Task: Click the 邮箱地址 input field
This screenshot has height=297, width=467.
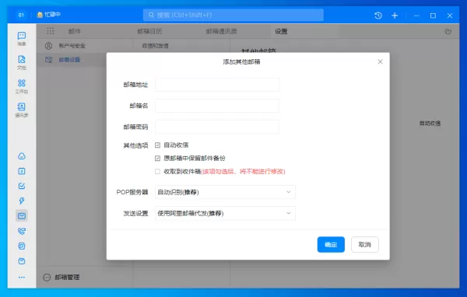Action: [217, 85]
